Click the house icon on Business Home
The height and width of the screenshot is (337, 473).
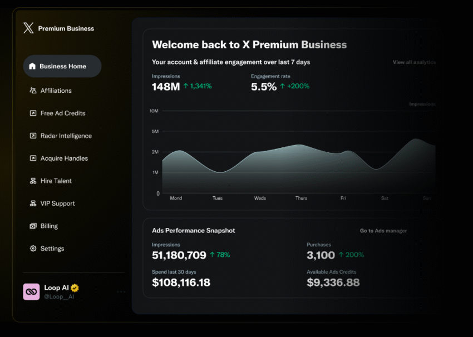(x=33, y=66)
